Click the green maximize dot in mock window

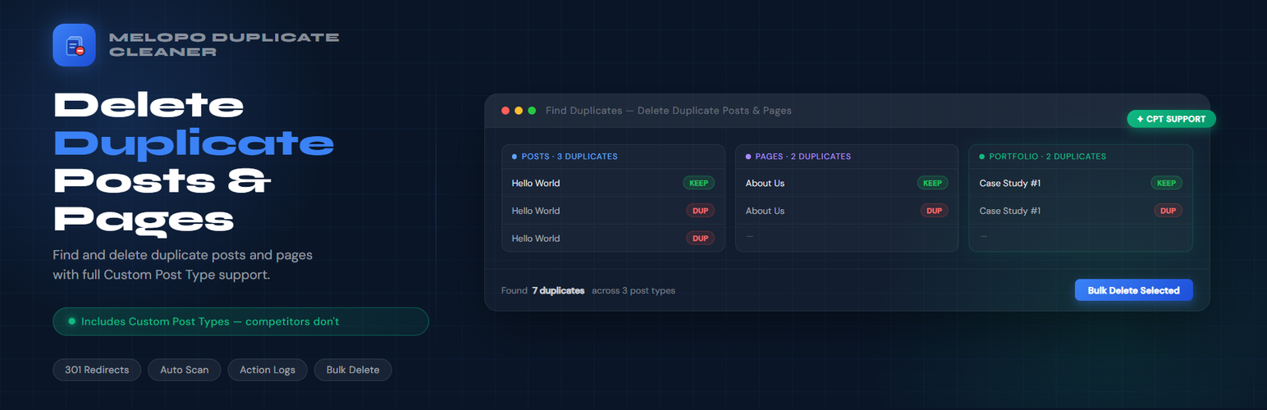[x=532, y=111]
